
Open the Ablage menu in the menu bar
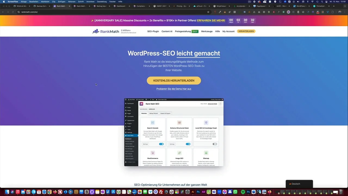[23, 2]
